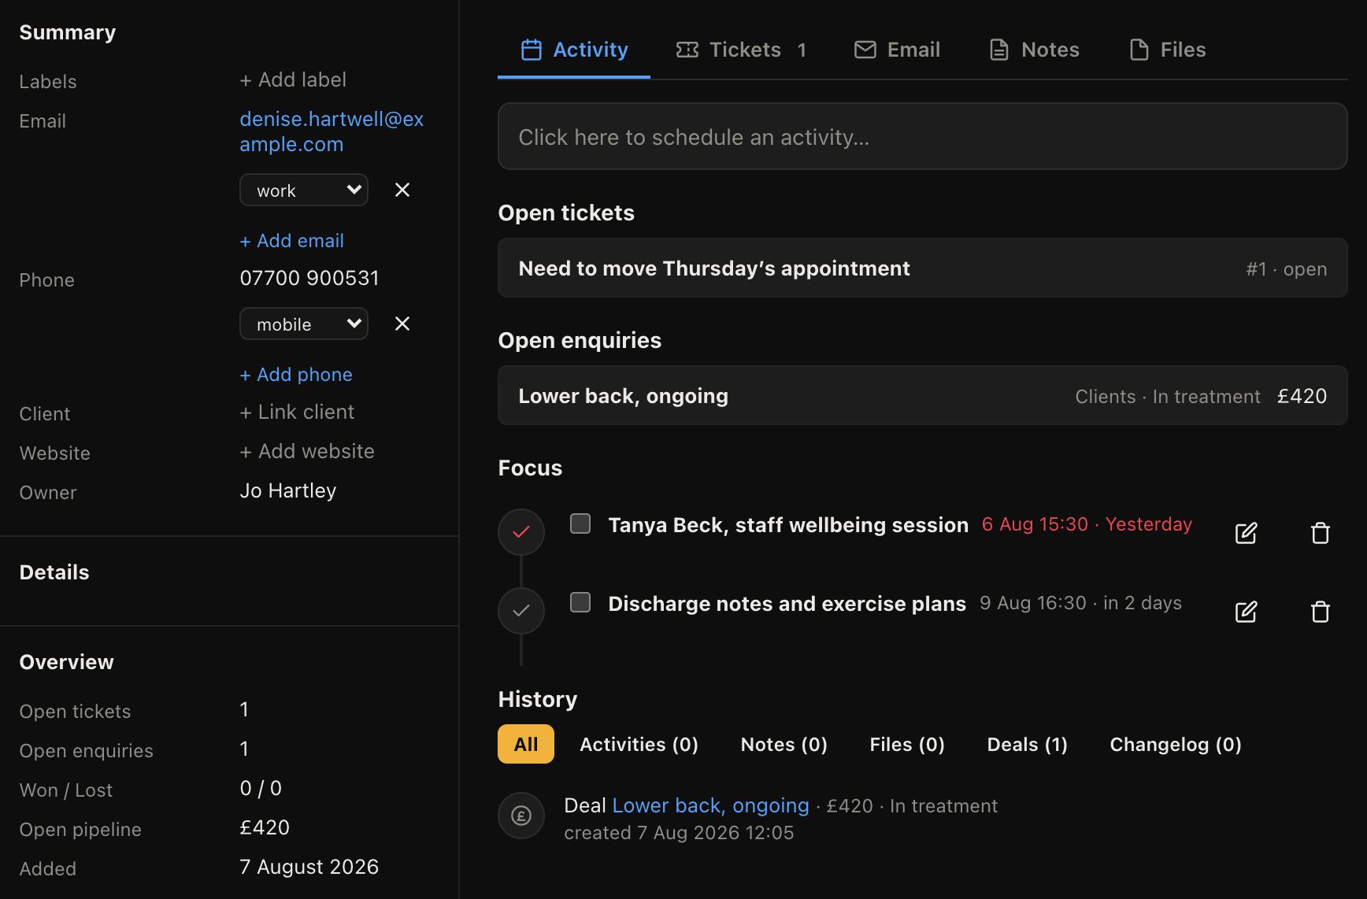
Task: Open the phone type dropdown set to mobile
Action: 304,324
